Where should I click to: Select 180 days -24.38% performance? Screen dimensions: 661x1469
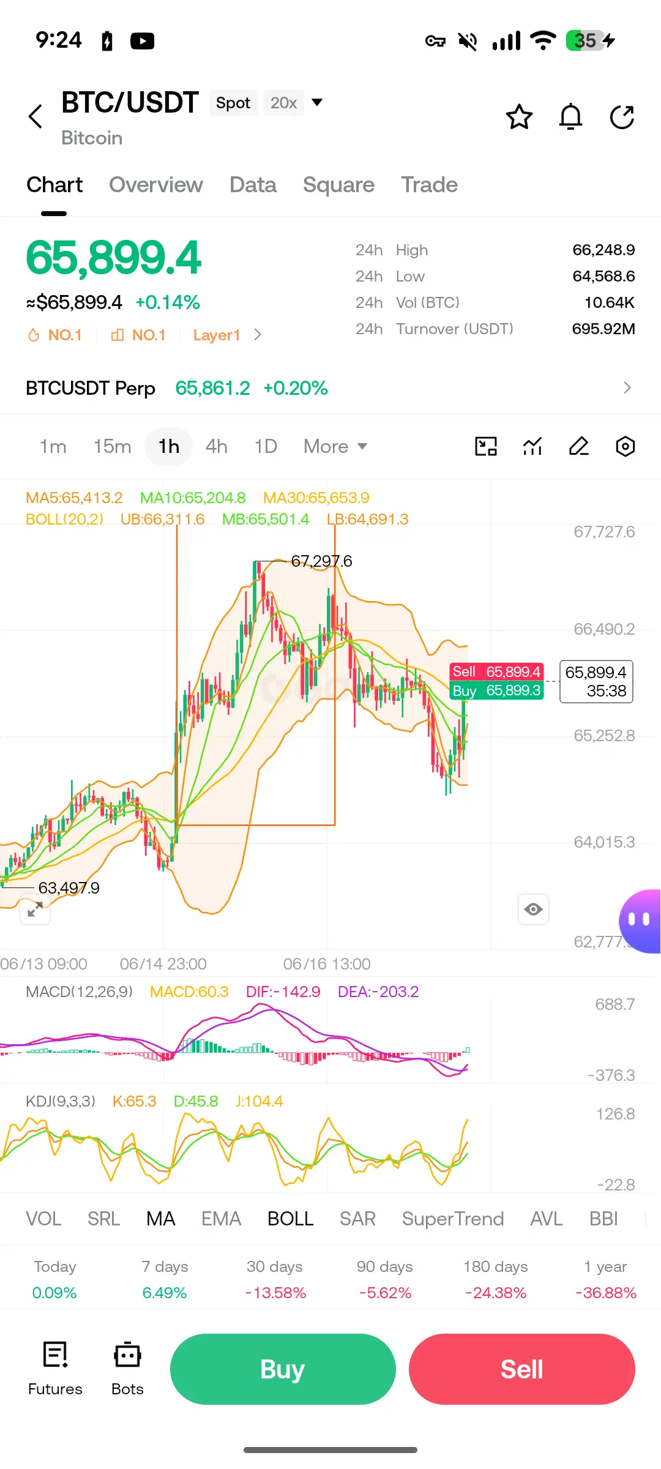496,1279
